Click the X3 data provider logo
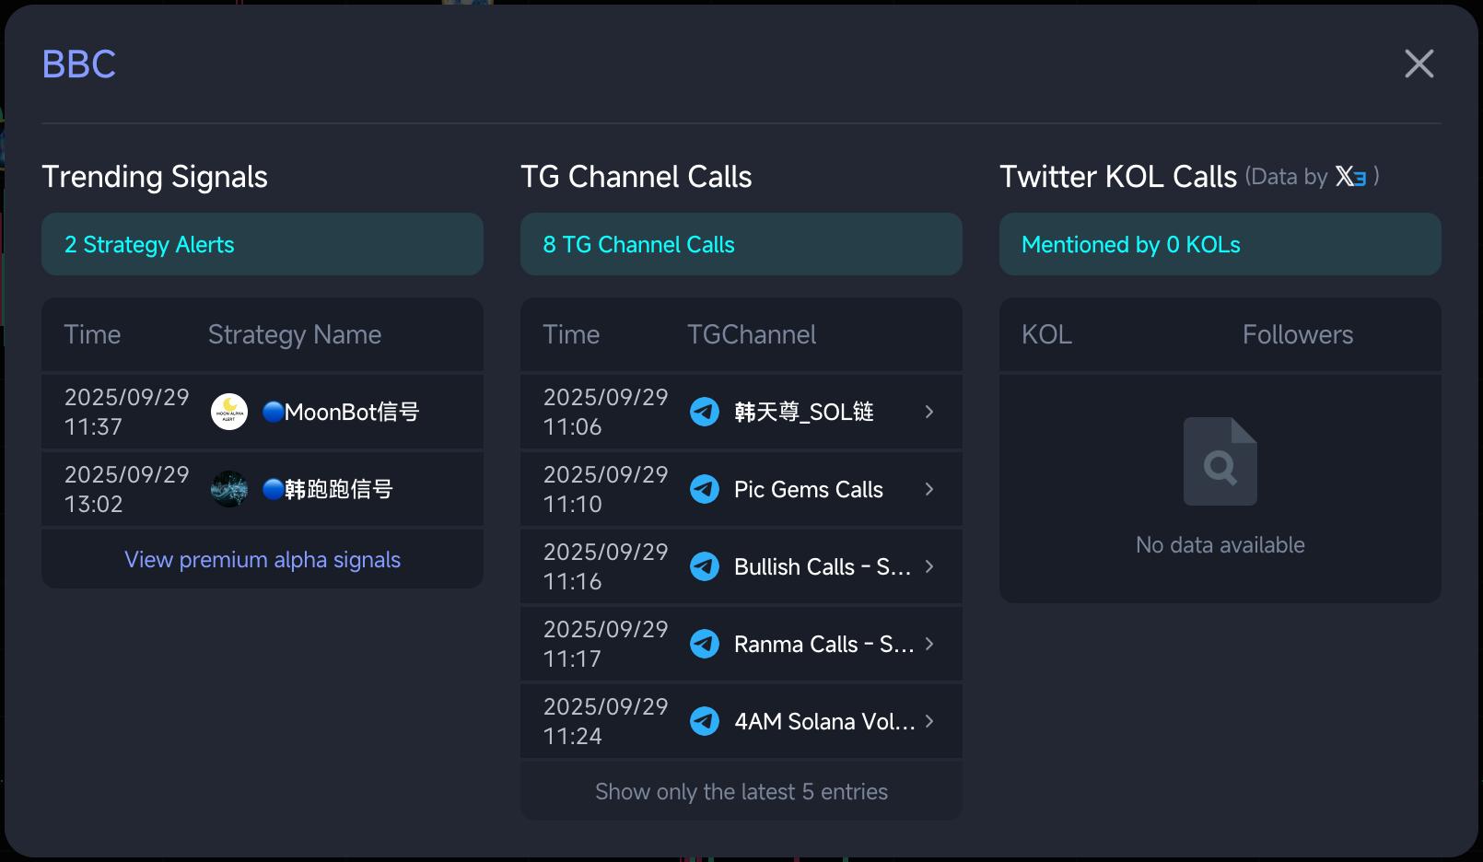This screenshot has width=1483, height=862. [x=1351, y=176]
